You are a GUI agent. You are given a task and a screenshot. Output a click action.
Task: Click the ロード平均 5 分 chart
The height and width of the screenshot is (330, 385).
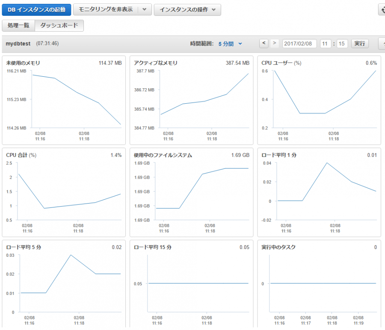coord(64,284)
